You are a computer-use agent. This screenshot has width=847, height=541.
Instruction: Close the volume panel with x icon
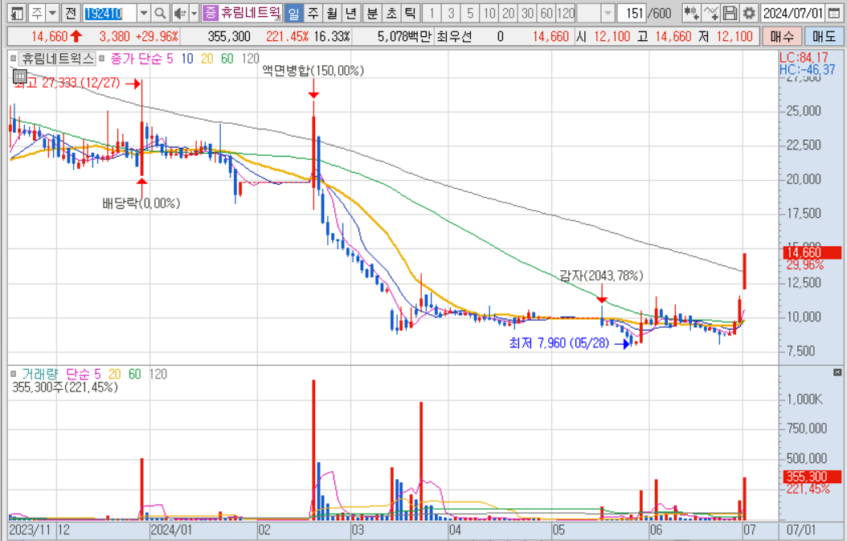(837, 372)
